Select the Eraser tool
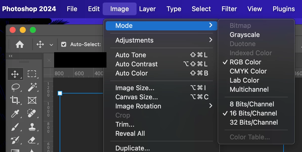The height and width of the screenshot is (152, 302). 32,140
